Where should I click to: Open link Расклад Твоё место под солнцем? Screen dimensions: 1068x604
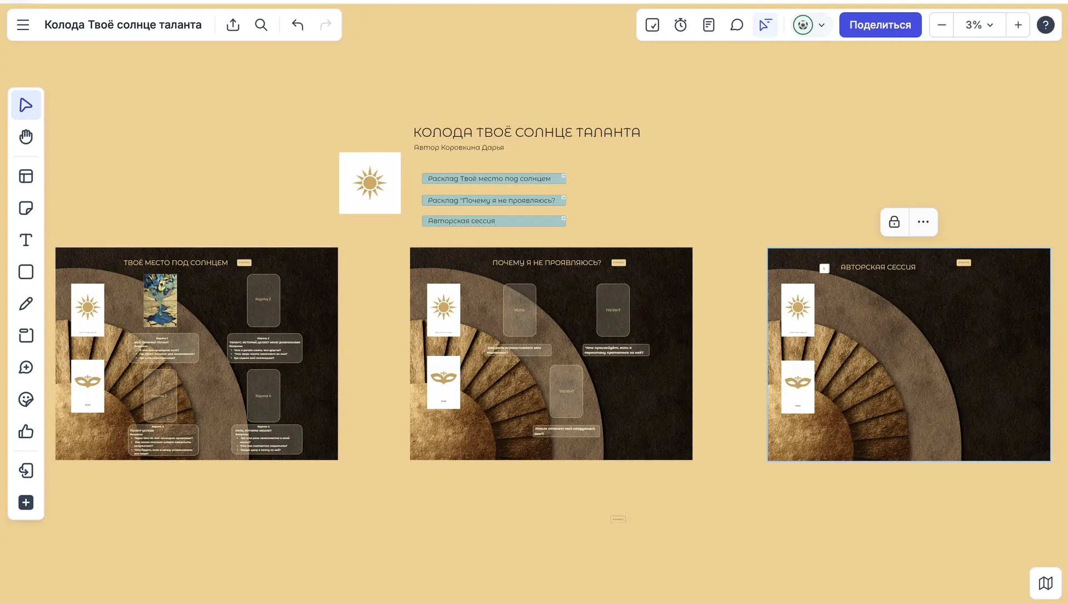(x=494, y=179)
